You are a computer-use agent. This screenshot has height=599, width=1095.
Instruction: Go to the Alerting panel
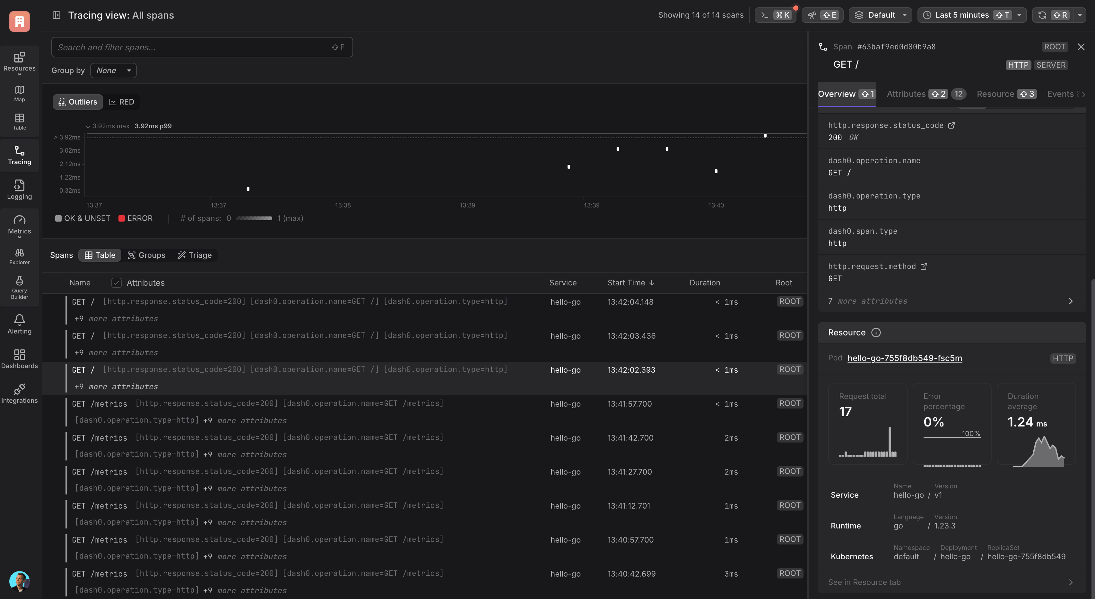click(x=19, y=324)
